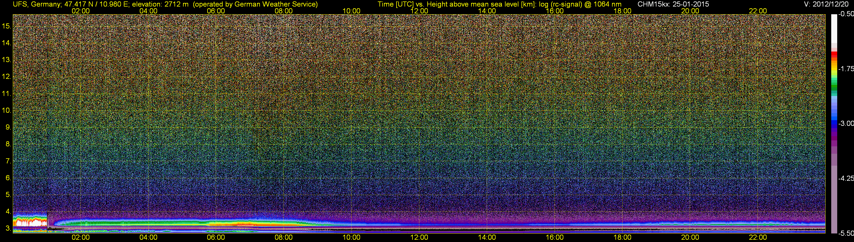Click the 5 km height axis label
The width and height of the screenshot is (854, 242).
[x=8, y=195]
